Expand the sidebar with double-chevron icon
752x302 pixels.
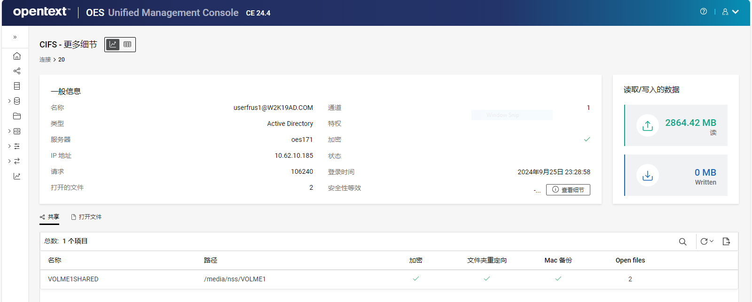(x=15, y=37)
